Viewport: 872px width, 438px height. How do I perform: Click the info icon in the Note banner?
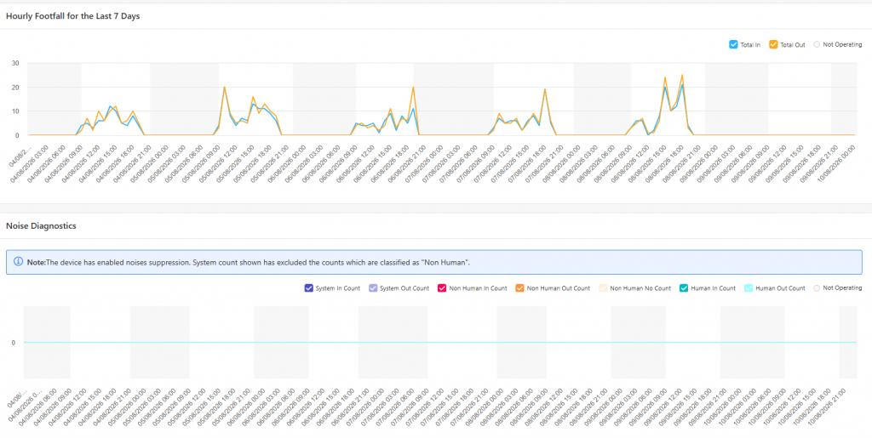[x=19, y=261]
